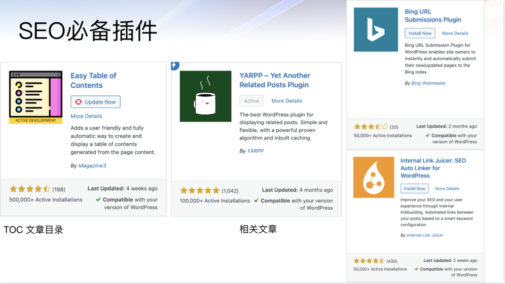Screen dimensions: 505x284
Task: Click the Easy Table of Contents star rating
Action: [x=30, y=189]
